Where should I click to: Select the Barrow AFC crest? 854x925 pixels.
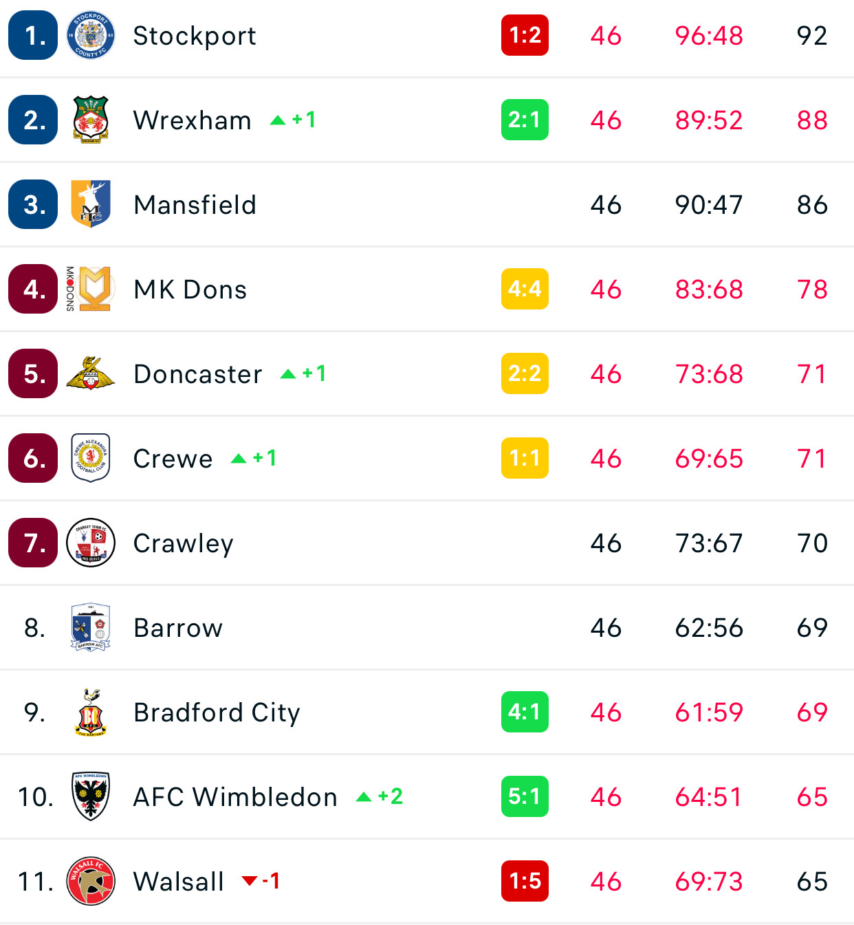(91, 627)
